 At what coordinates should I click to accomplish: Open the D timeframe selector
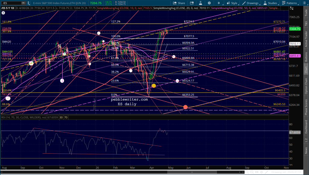219,3
